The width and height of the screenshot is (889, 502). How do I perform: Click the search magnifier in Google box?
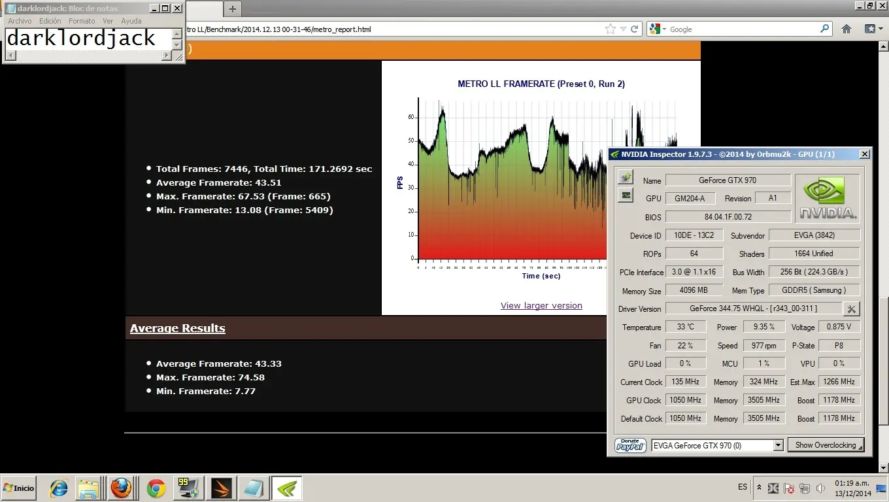click(x=825, y=29)
